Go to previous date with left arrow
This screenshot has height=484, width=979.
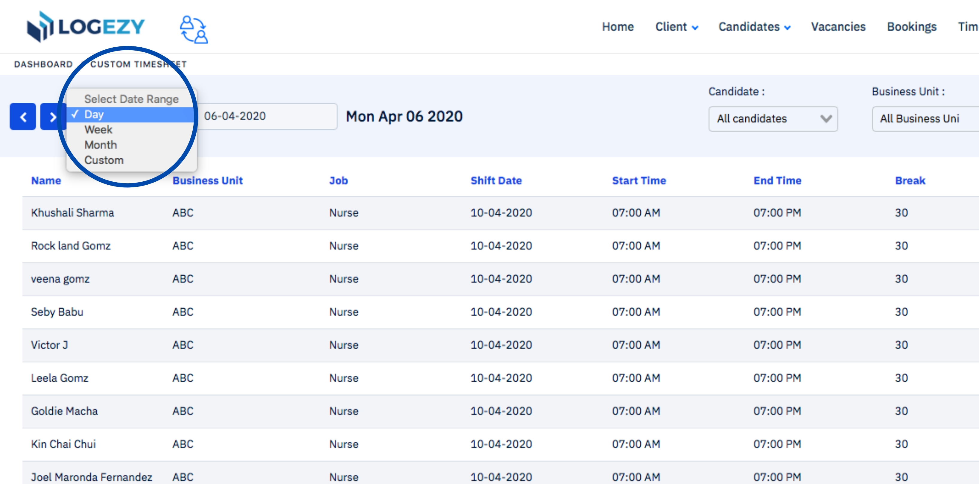point(23,116)
